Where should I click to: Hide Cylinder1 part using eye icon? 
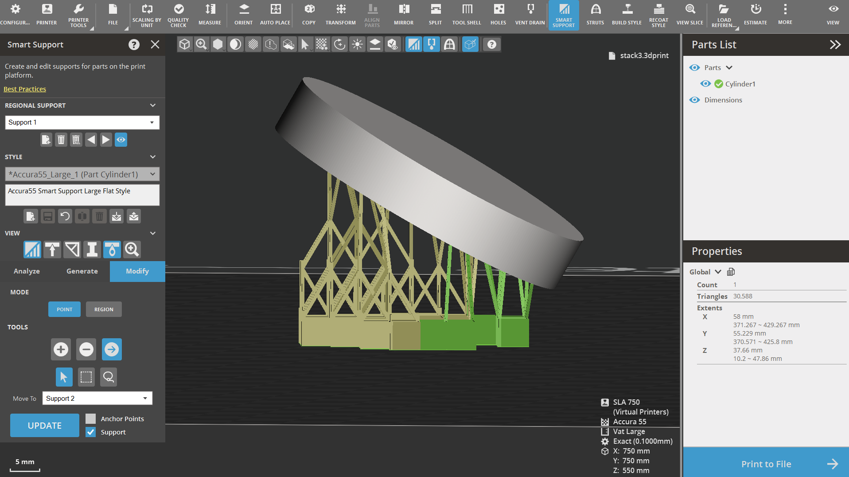(x=705, y=84)
